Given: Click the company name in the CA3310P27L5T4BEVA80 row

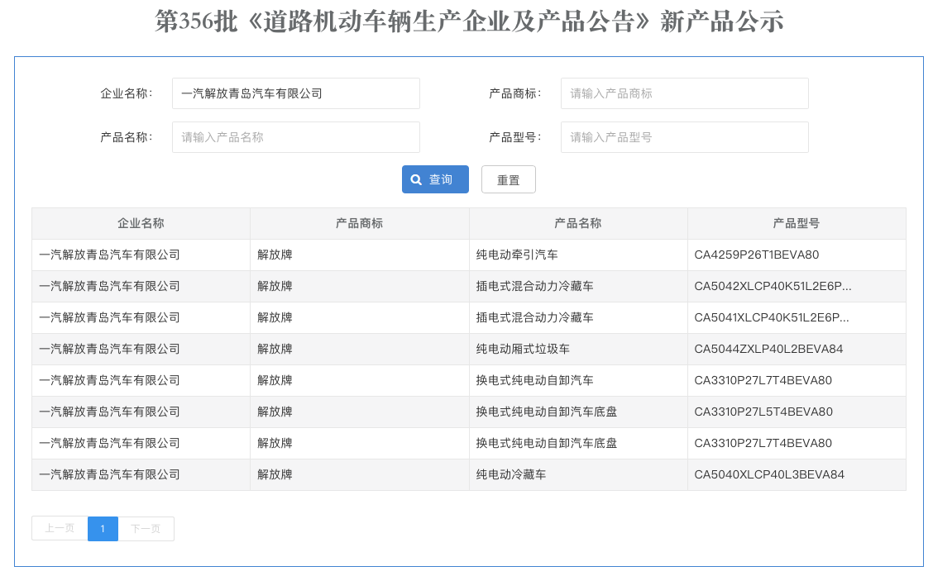Looking at the screenshot, I should point(109,412).
